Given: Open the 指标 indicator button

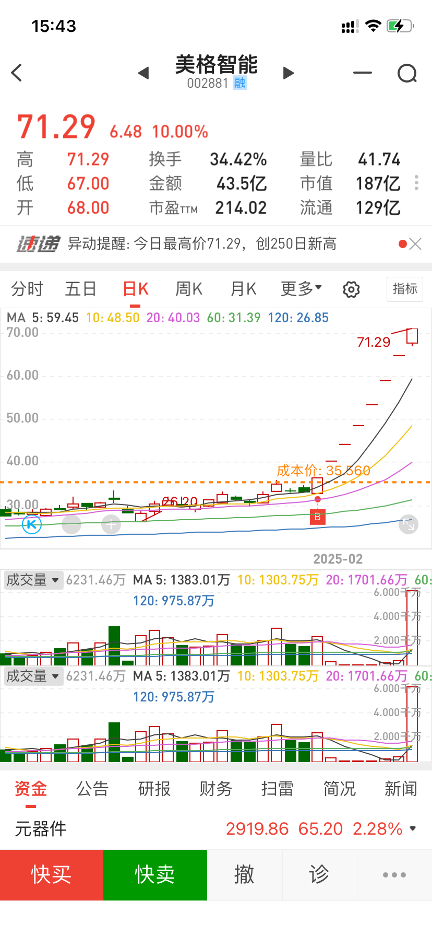Looking at the screenshot, I should click(x=405, y=289).
